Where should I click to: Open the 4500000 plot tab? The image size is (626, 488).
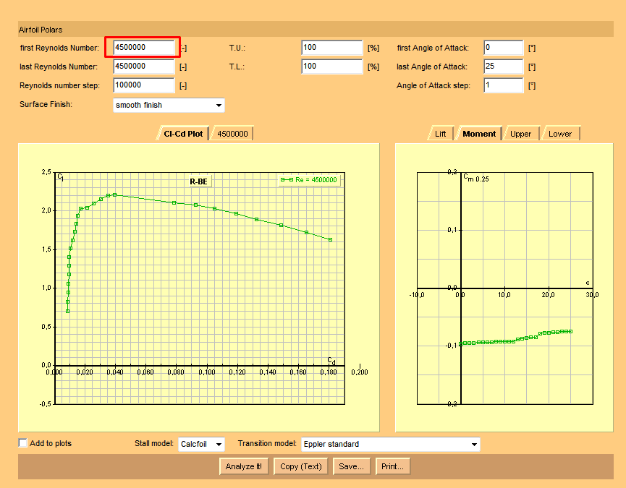[x=232, y=134]
